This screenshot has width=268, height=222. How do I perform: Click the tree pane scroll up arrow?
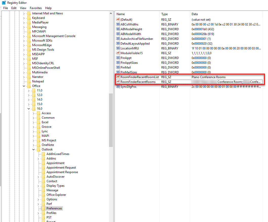111,13
